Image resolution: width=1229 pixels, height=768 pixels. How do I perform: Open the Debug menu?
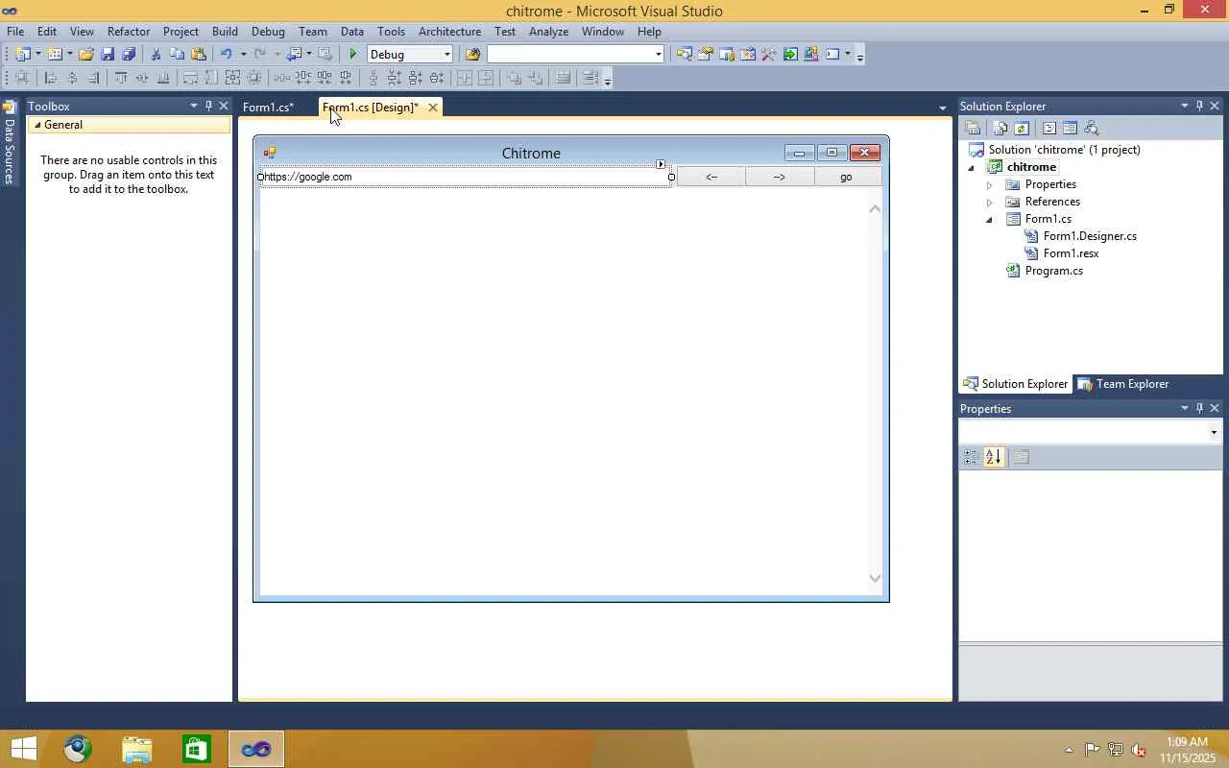[268, 31]
